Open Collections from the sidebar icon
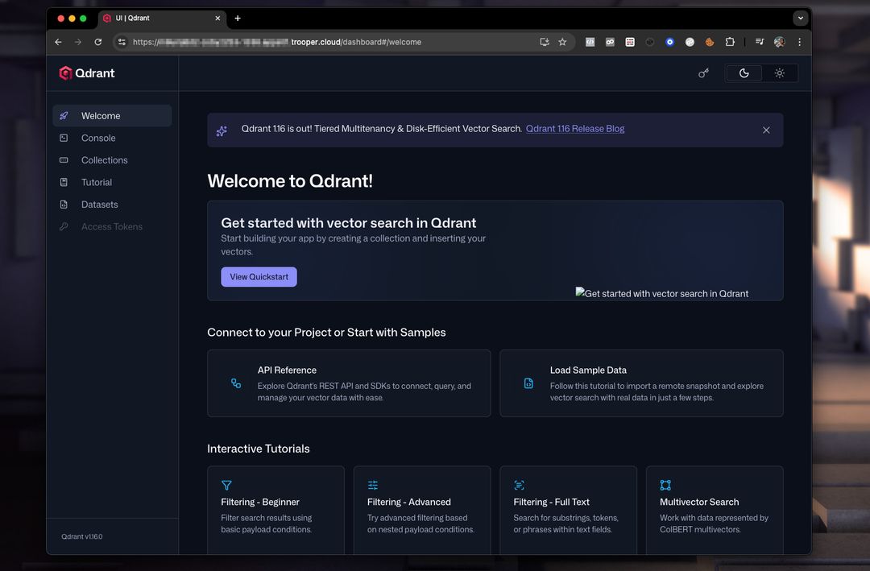Viewport: 870px width, 571px height. click(64, 159)
